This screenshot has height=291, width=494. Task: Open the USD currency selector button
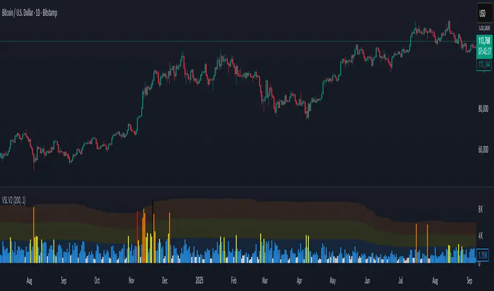click(484, 13)
